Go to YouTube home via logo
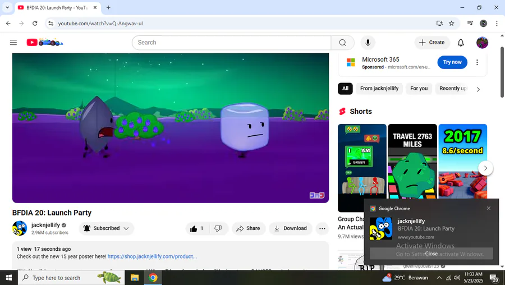 point(45,42)
